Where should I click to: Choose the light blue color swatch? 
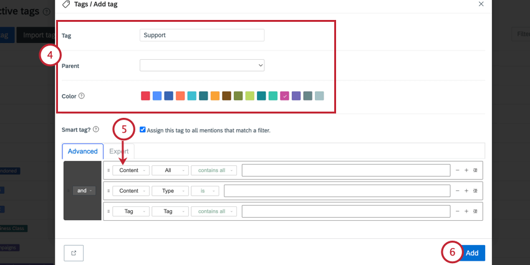click(157, 96)
